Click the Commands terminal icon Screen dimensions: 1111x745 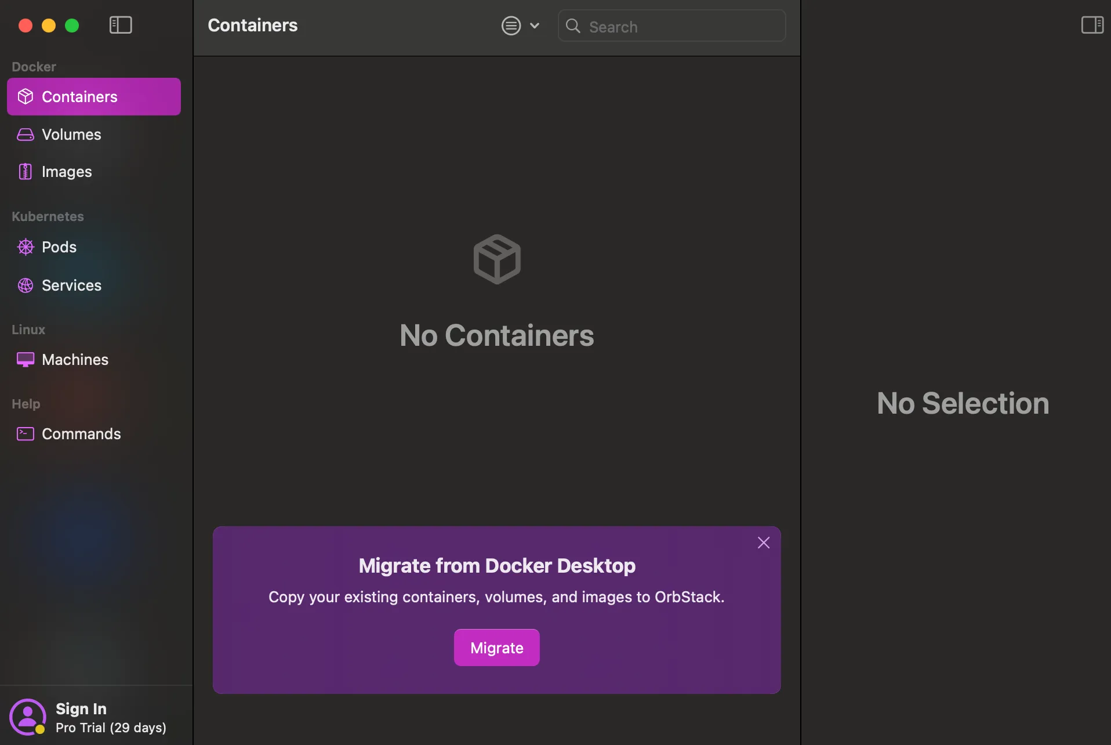(x=26, y=434)
